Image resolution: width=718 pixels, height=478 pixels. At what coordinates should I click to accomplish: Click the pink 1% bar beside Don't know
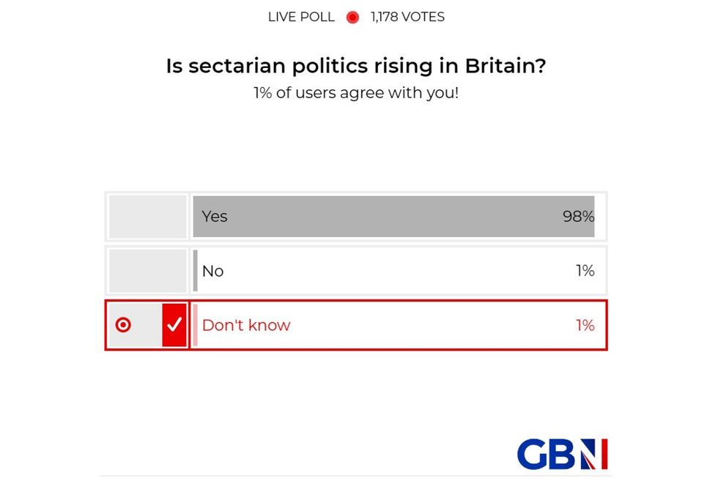194,325
